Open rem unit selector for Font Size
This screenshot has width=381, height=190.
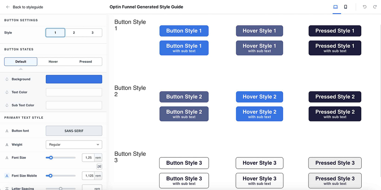(98, 158)
